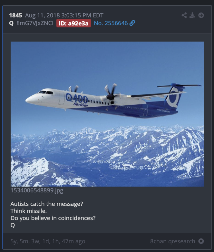This screenshot has width=214, height=252.
Task: Click the 'Think missile.' text line
Action: pos(28,211)
